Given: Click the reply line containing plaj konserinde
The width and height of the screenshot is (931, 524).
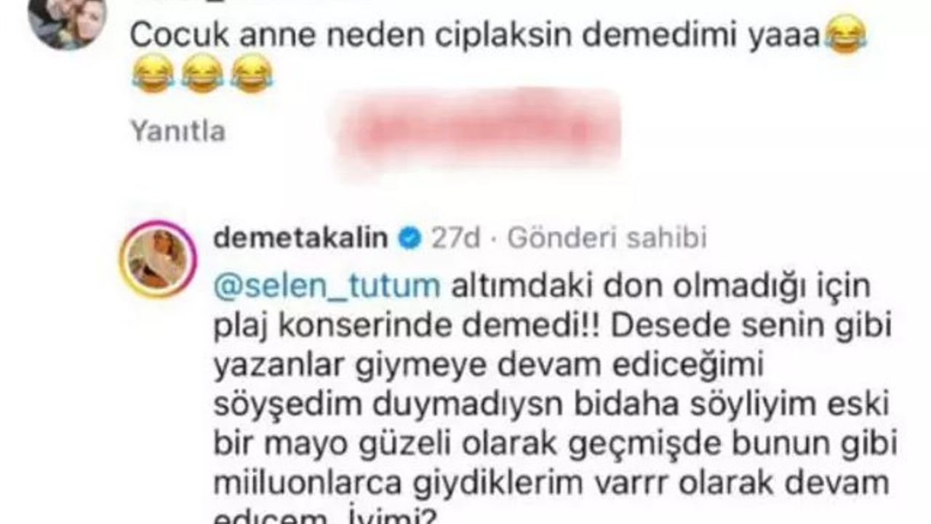Looking at the screenshot, I should pos(542,327).
